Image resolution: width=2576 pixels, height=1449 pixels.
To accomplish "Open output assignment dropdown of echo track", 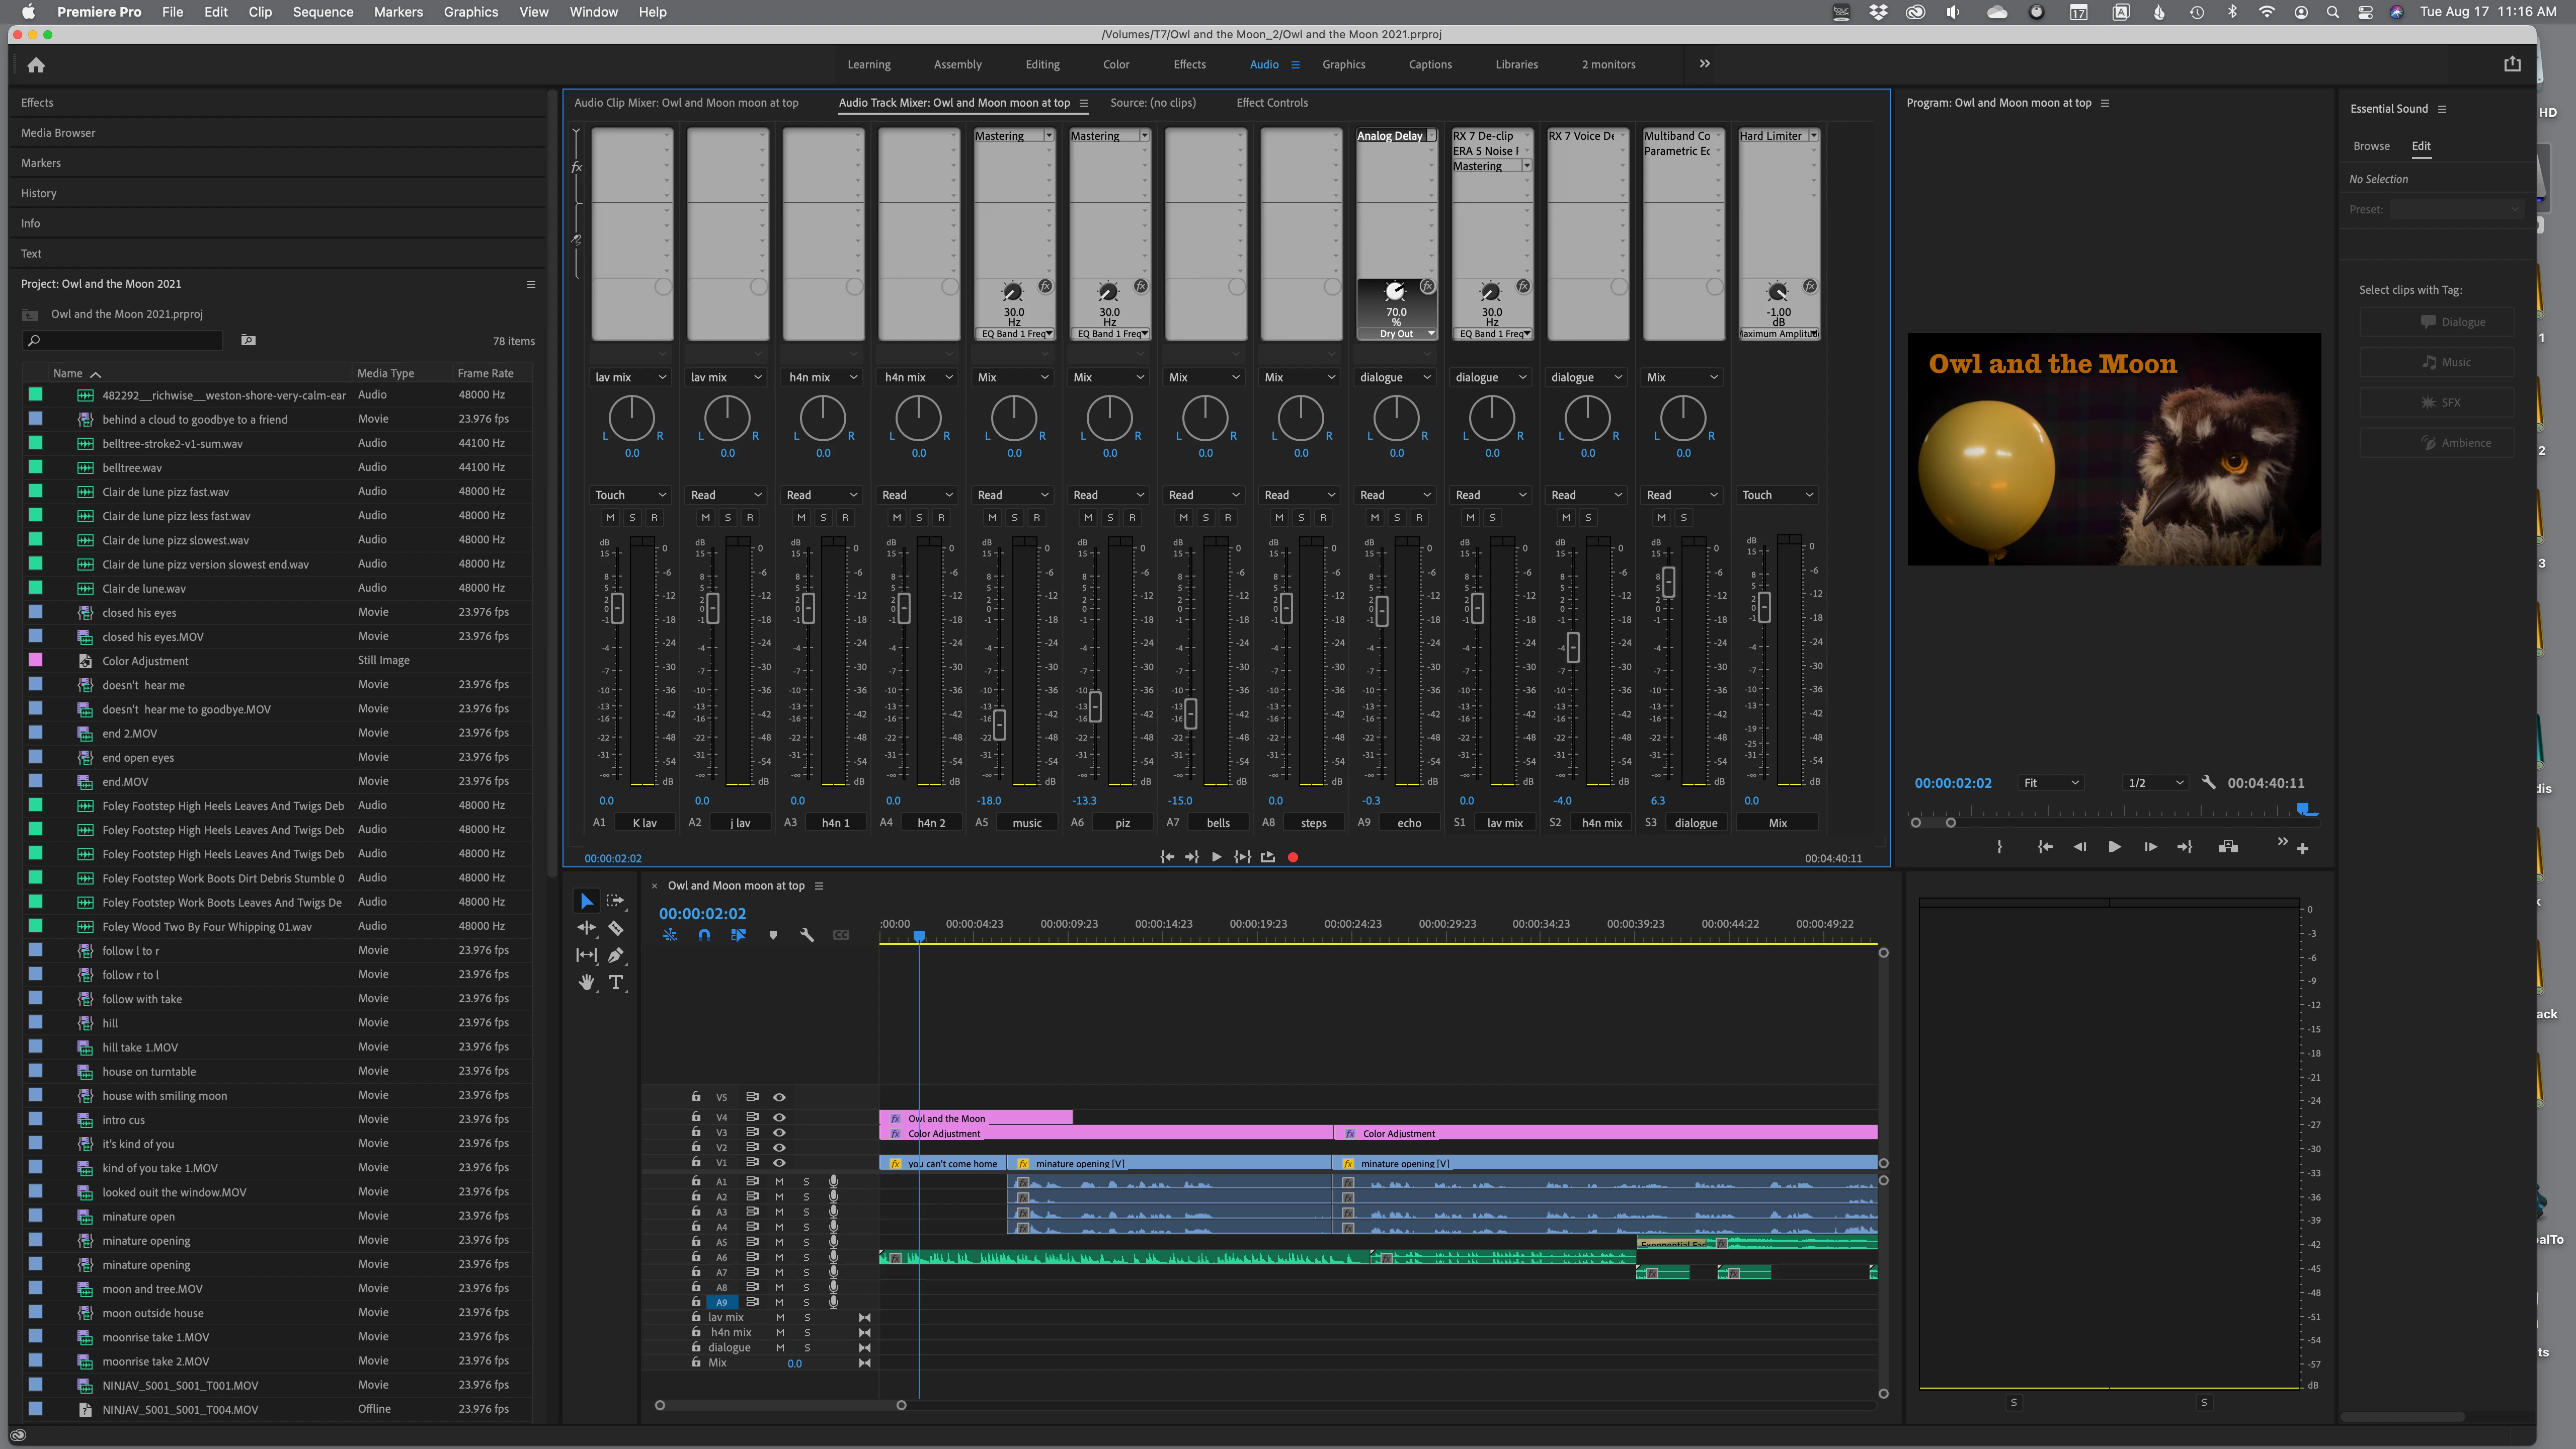I will (x=1396, y=377).
